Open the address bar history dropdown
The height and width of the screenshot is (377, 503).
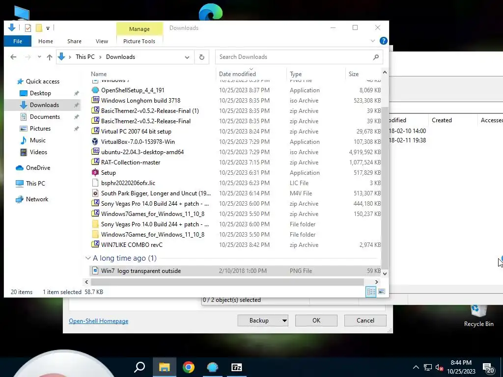pyautogui.click(x=187, y=57)
